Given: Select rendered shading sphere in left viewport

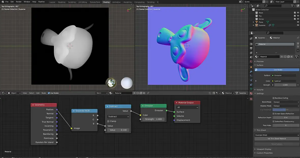Looking at the screenshot, I should tap(127, 83).
